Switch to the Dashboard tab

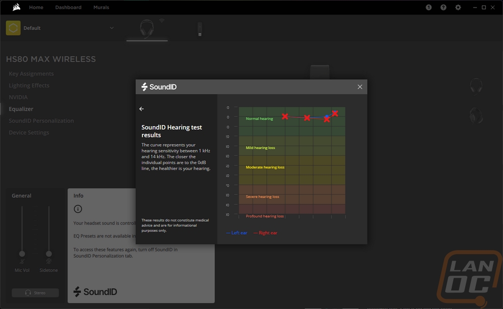point(68,8)
